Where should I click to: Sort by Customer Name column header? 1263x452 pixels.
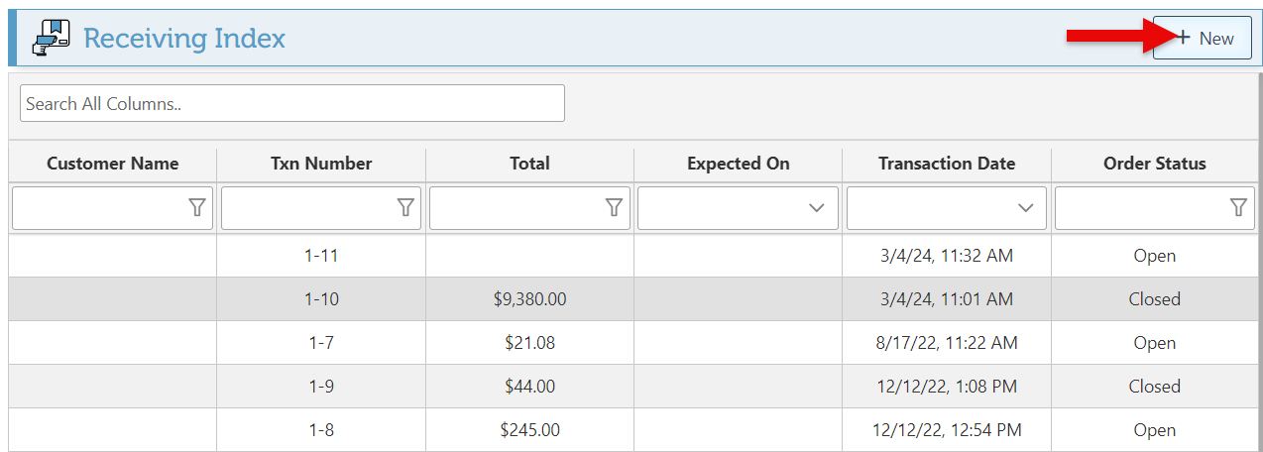point(113,164)
